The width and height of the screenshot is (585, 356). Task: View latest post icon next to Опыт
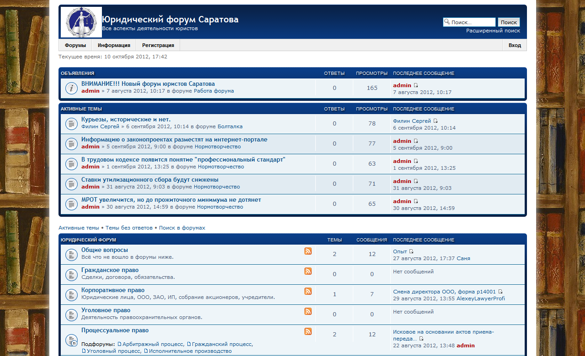click(x=411, y=251)
